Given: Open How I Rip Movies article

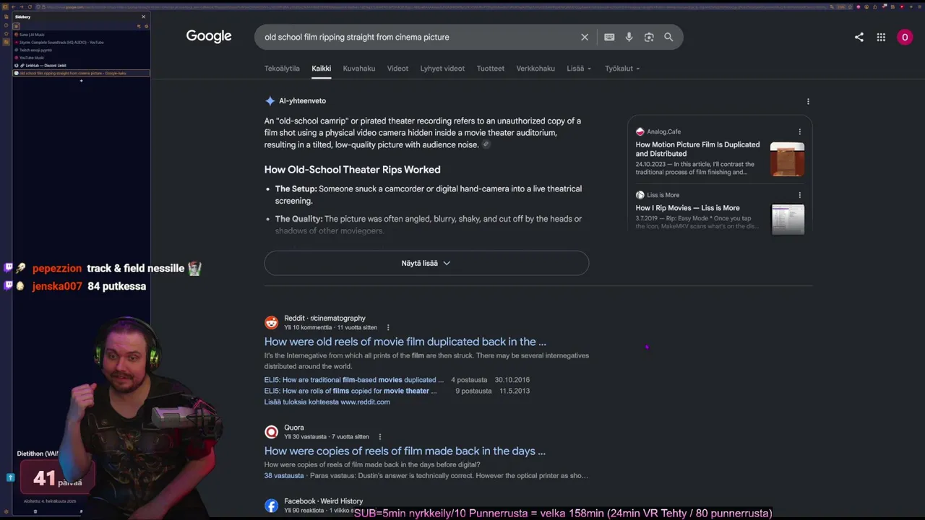Looking at the screenshot, I should tap(687, 208).
